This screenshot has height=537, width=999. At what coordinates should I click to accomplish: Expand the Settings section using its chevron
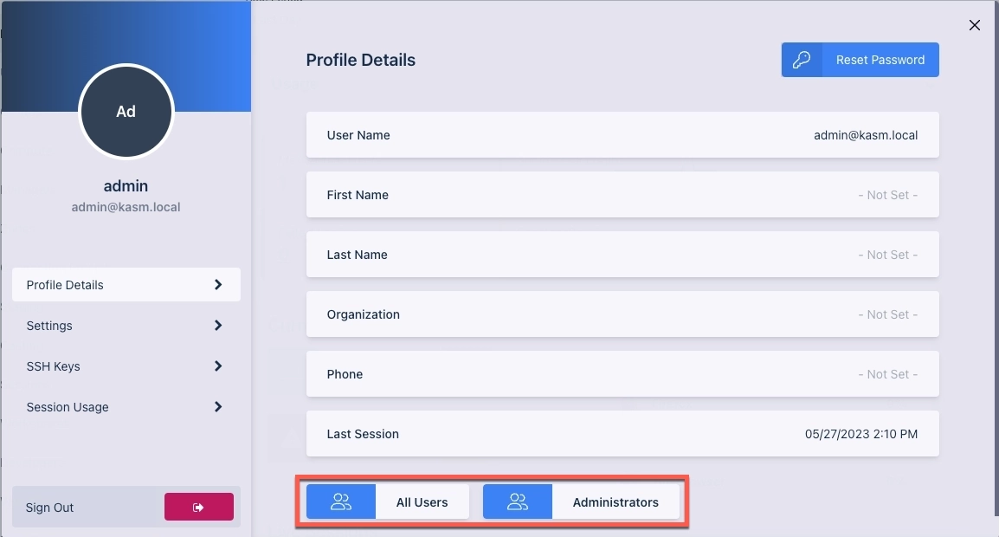pos(218,326)
